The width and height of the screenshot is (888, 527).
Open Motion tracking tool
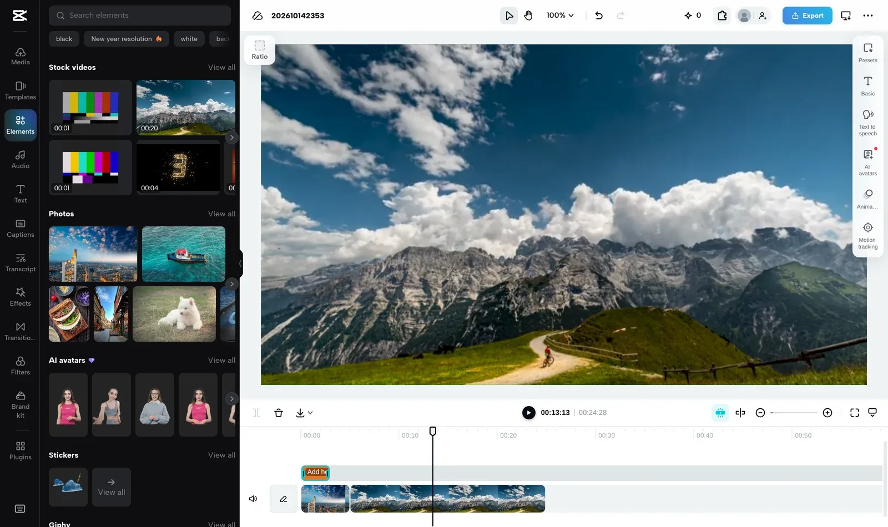coord(868,236)
